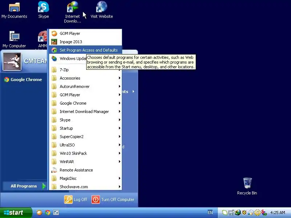
Task: Open the WinRAR program folder
Action: 85,162
